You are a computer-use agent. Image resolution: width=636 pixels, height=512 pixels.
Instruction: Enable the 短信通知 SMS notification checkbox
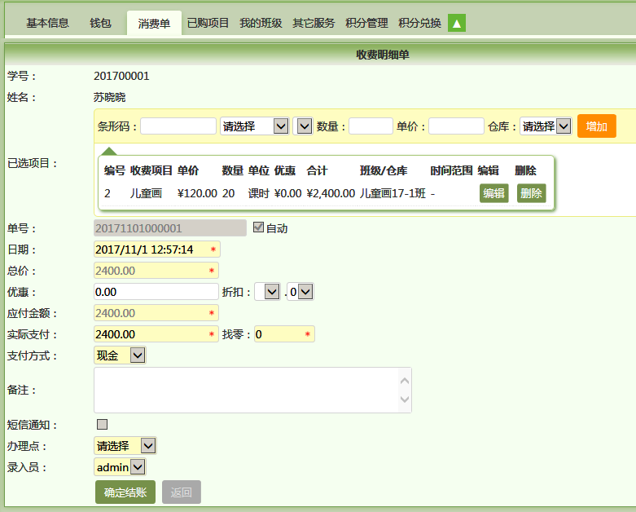(102, 424)
